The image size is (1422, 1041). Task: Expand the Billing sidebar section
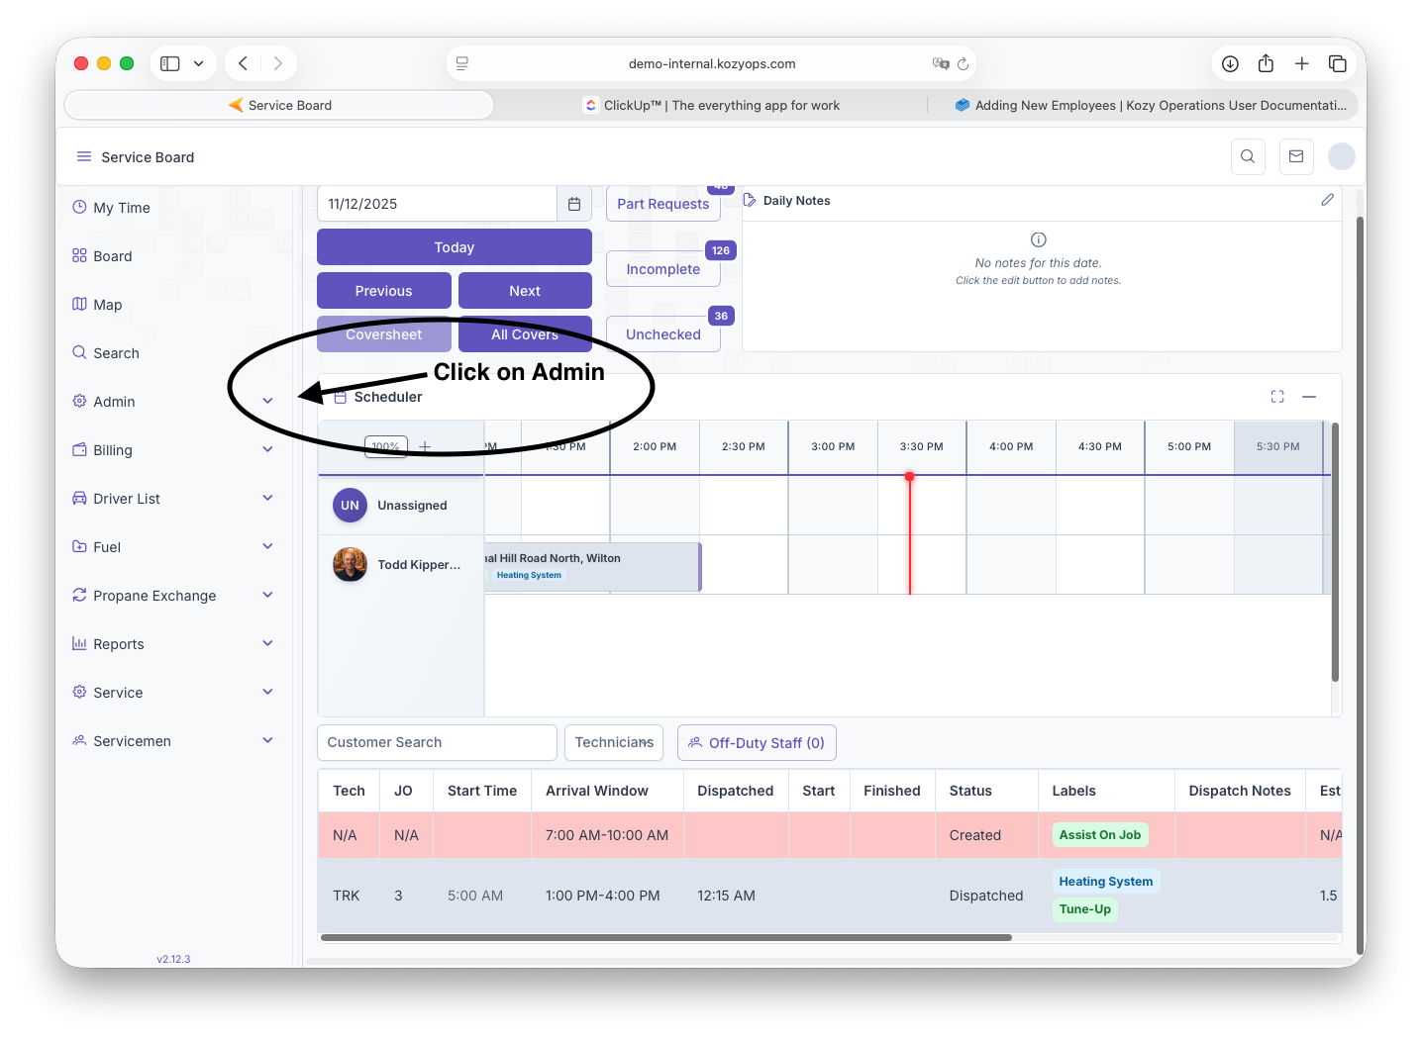267,450
